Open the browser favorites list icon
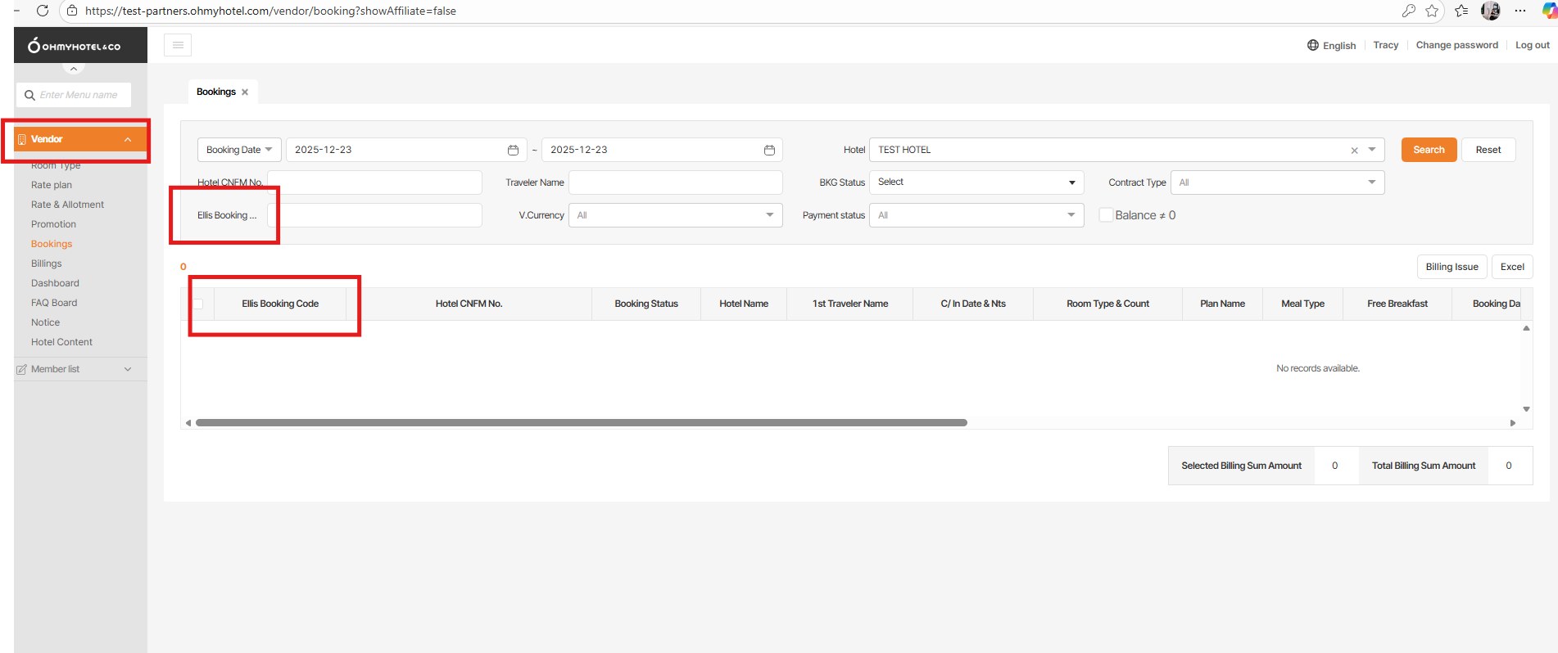 pyautogui.click(x=1461, y=11)
